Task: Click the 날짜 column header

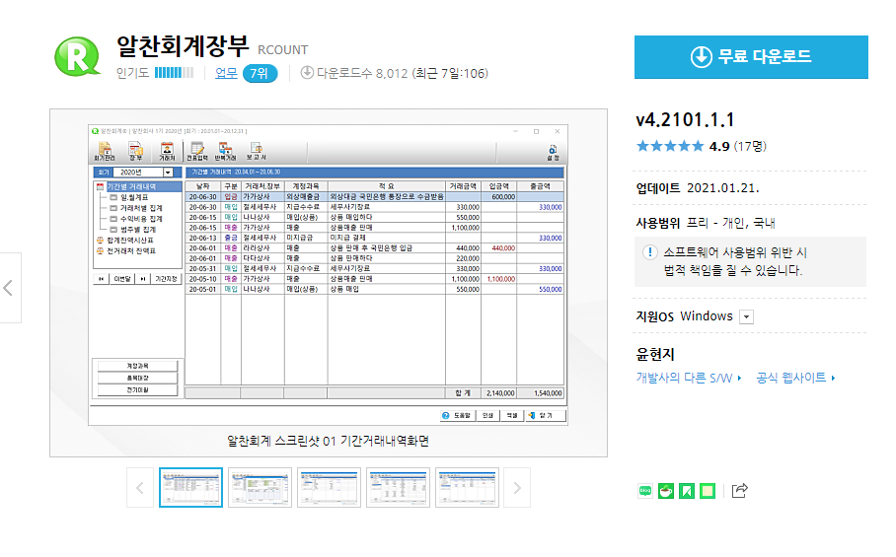Action: point(203,186)
